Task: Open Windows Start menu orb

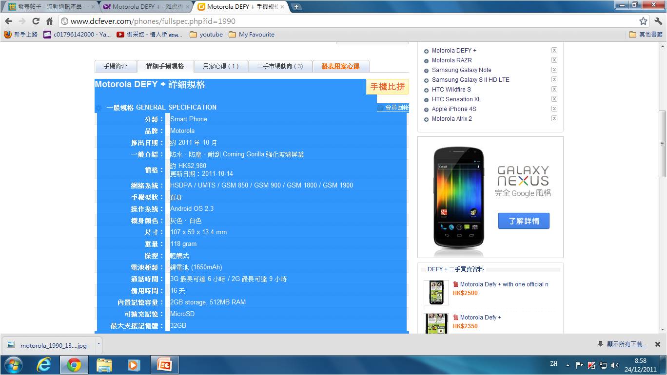Action: tap(13, 365)
